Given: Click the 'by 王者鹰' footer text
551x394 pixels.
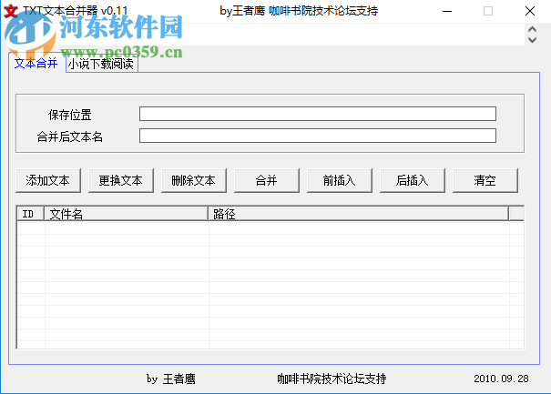Looking at the screenshot, I should tap(171, 379).
